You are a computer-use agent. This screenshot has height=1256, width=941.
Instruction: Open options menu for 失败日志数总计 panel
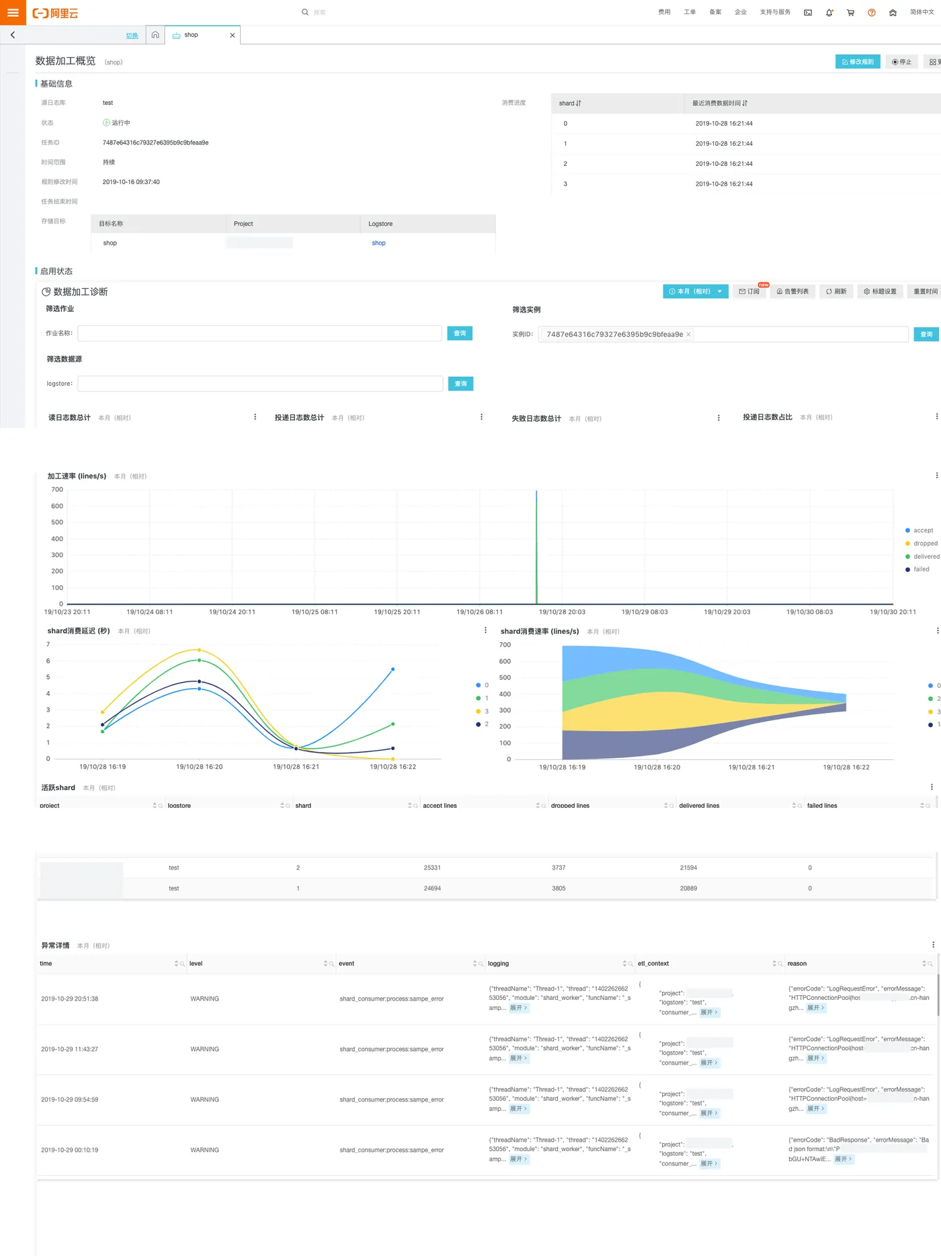719,418
